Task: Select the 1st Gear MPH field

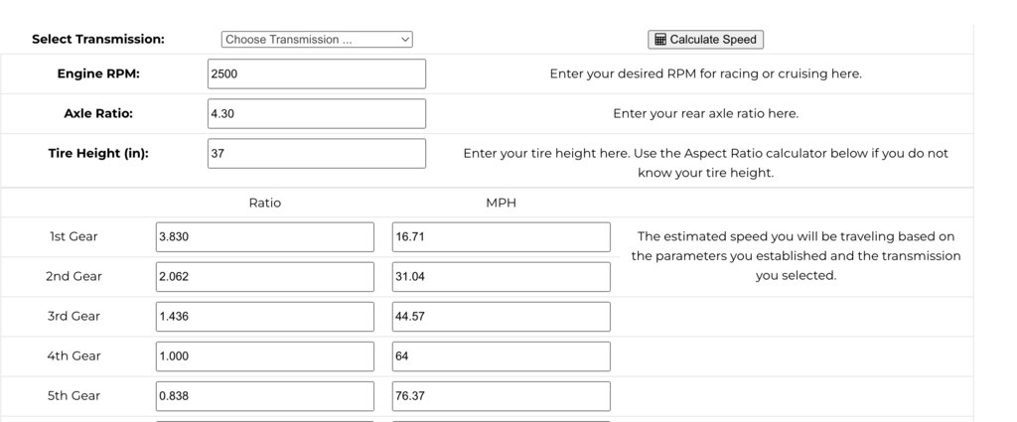Action: pos(501,236)
